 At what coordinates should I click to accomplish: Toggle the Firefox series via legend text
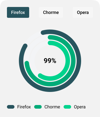click(x=24, y=107)
